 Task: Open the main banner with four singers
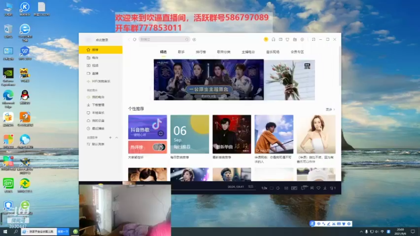coord(208,80)
